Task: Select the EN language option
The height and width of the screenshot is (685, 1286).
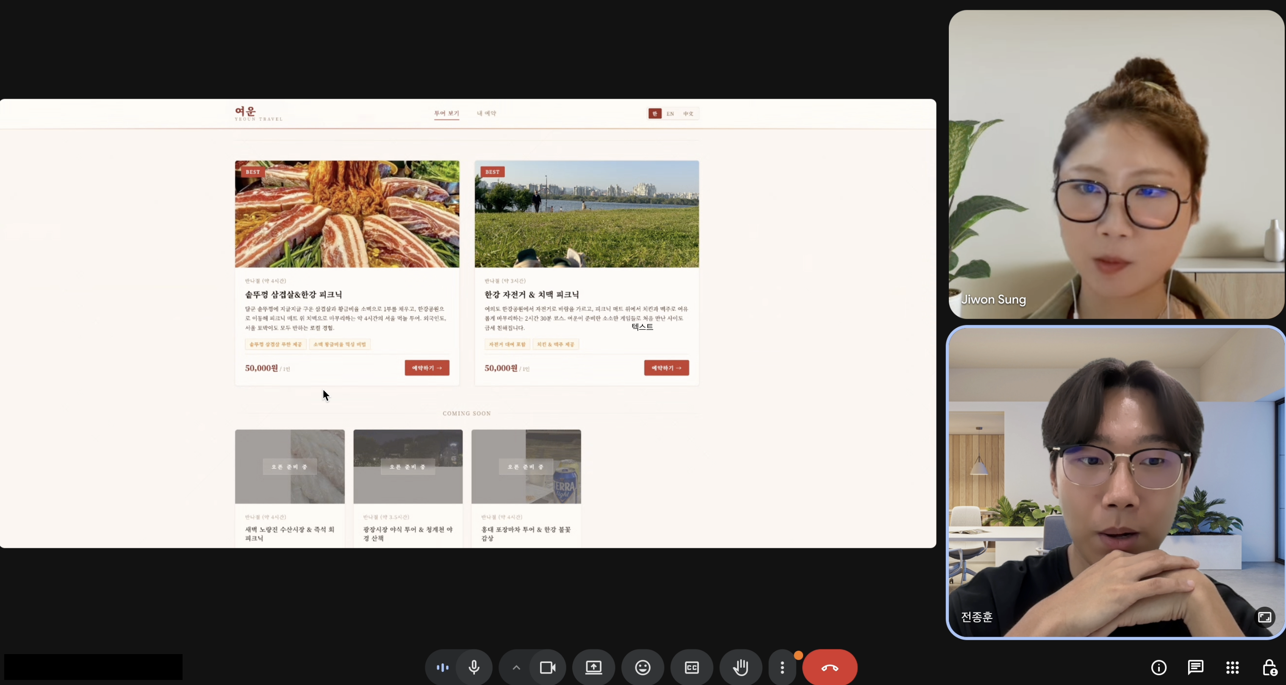Action: tap(671, 114)
